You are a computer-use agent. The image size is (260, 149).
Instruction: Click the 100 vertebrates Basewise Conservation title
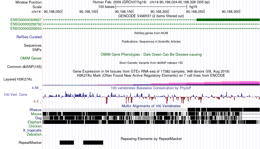[151, 88]
